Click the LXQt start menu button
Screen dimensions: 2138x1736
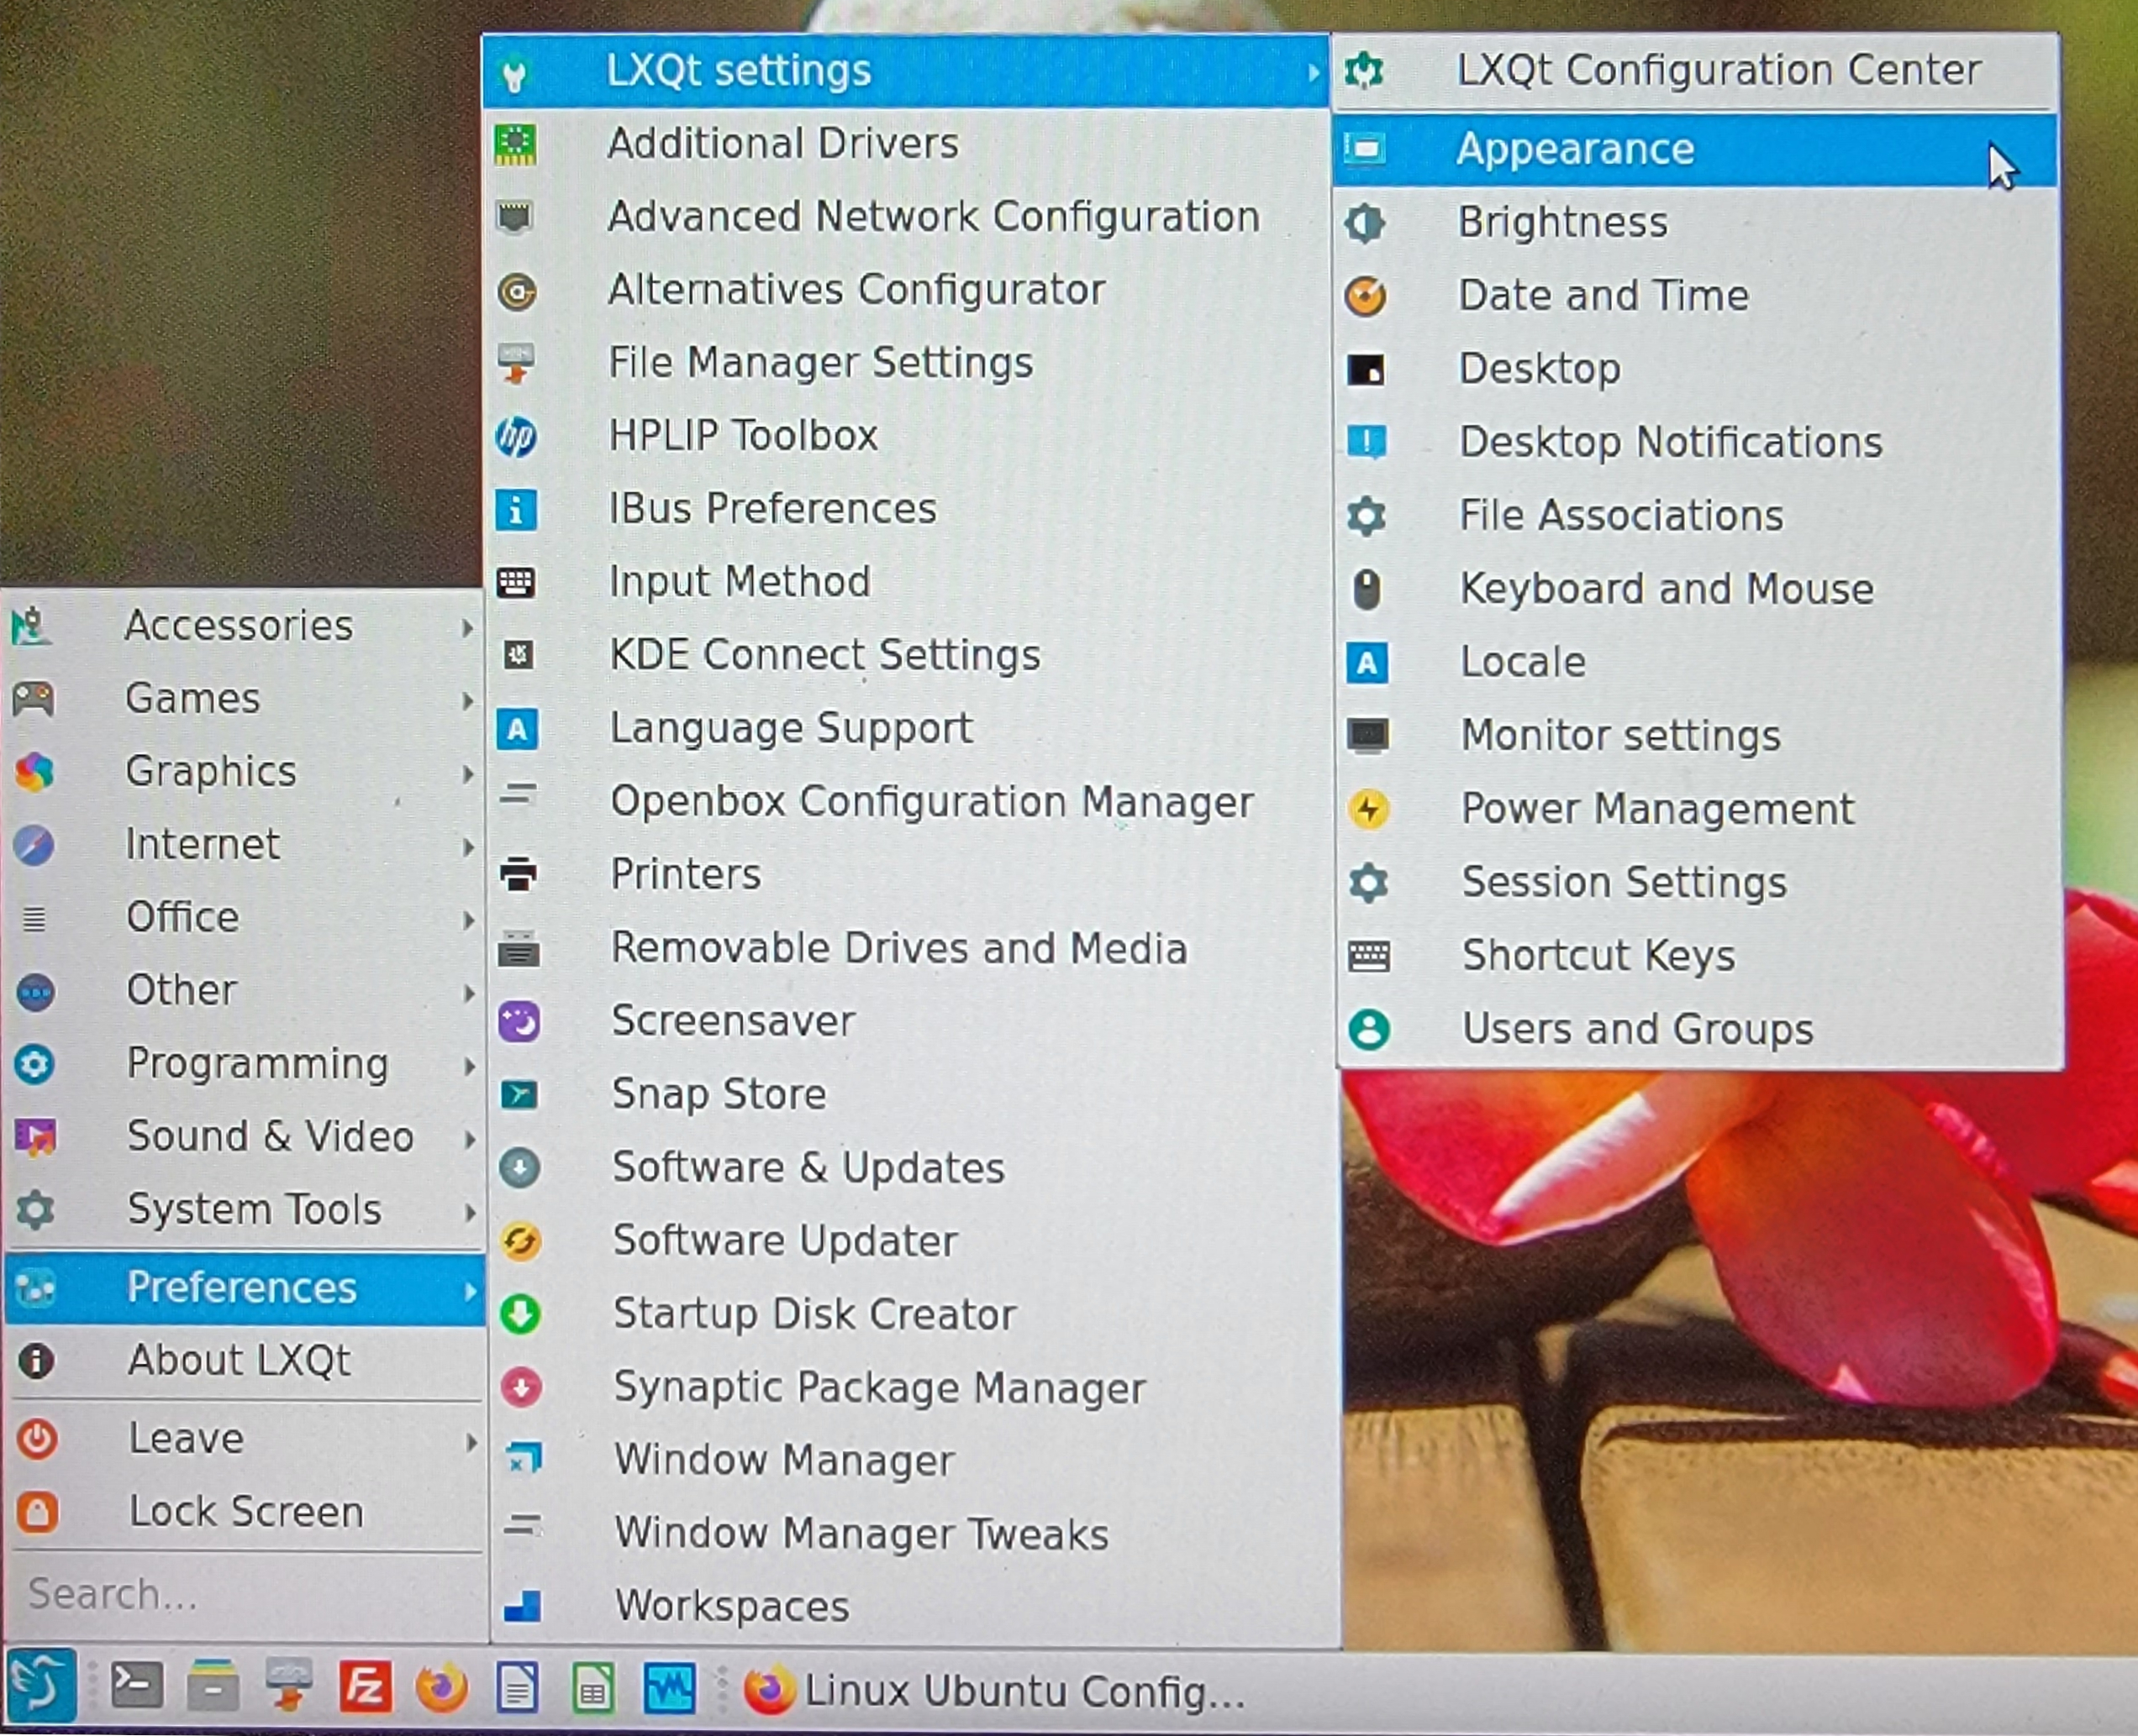point(42,1686)
